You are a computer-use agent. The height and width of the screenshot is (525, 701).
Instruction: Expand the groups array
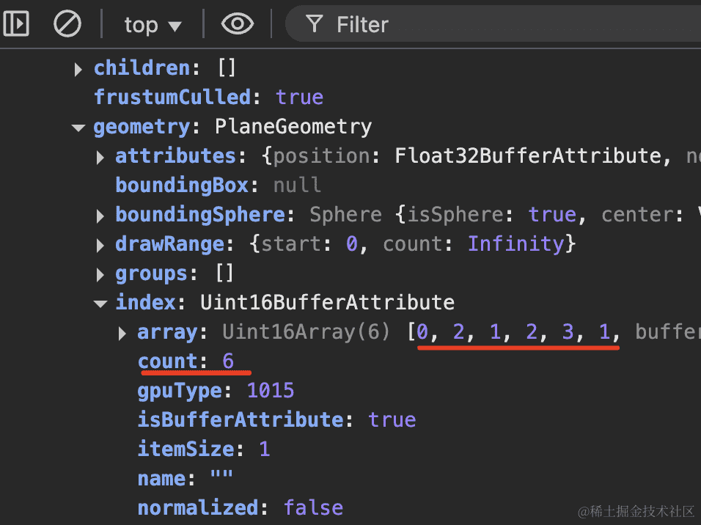(100, 274)
